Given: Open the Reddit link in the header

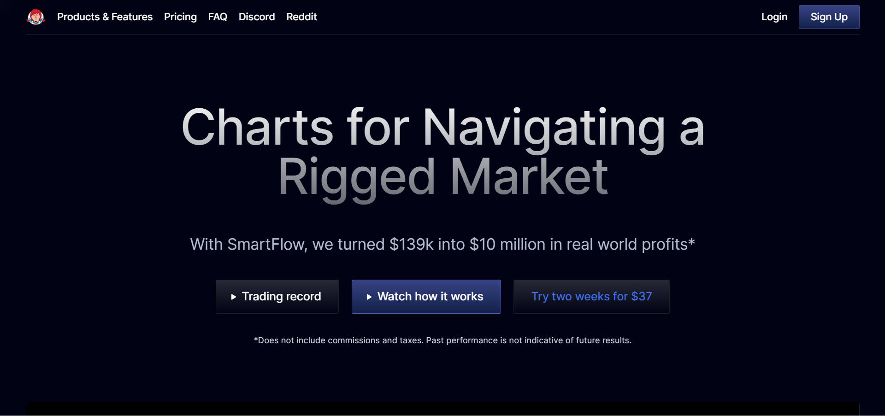Looking at the screenshot, I should click(x=301, y=17).
